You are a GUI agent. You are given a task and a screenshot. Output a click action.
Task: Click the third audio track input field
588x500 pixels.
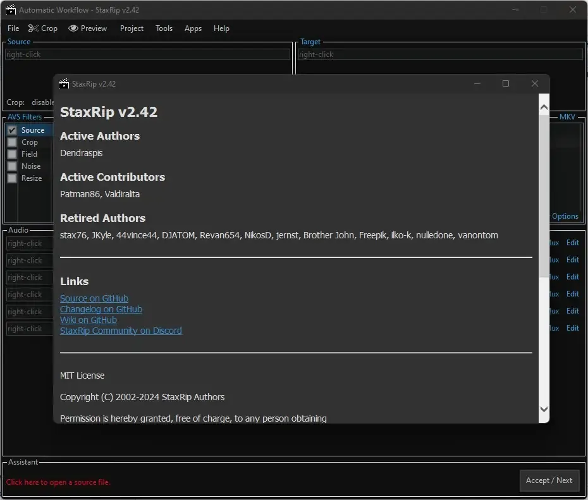click(30, 277)
